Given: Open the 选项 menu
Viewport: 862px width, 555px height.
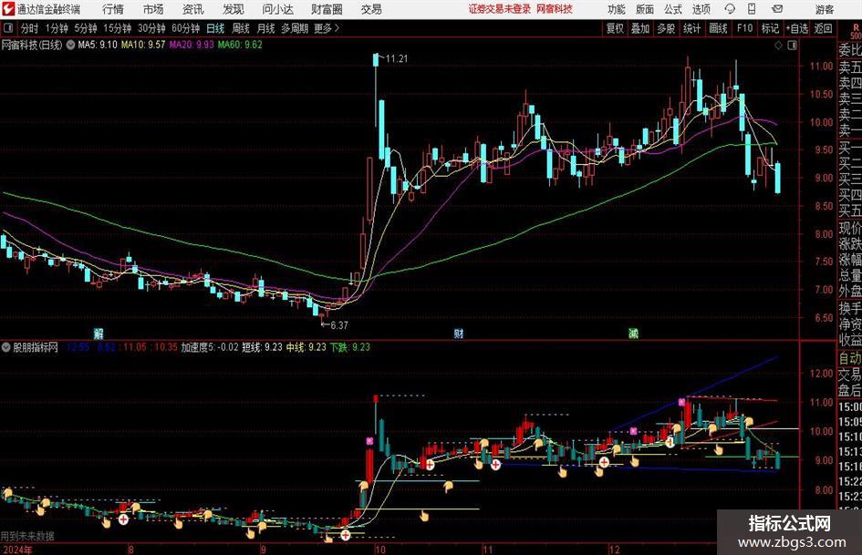Looking at the screenshot, I should 701,9.
